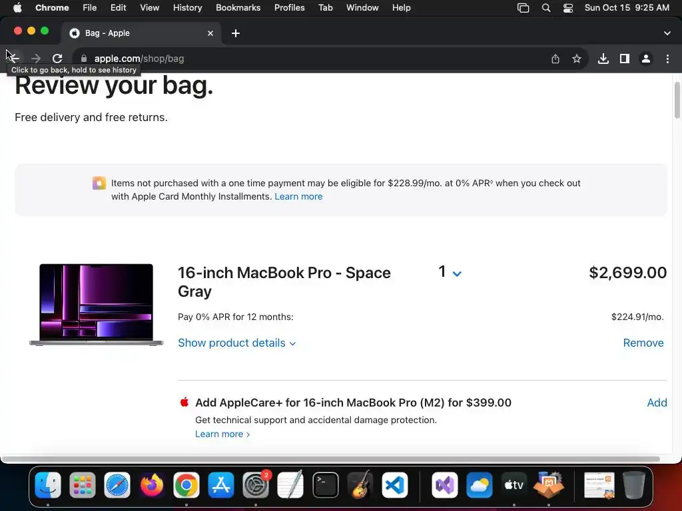Open the Tab menu
The image size is (682, 511).
[325, 7]
